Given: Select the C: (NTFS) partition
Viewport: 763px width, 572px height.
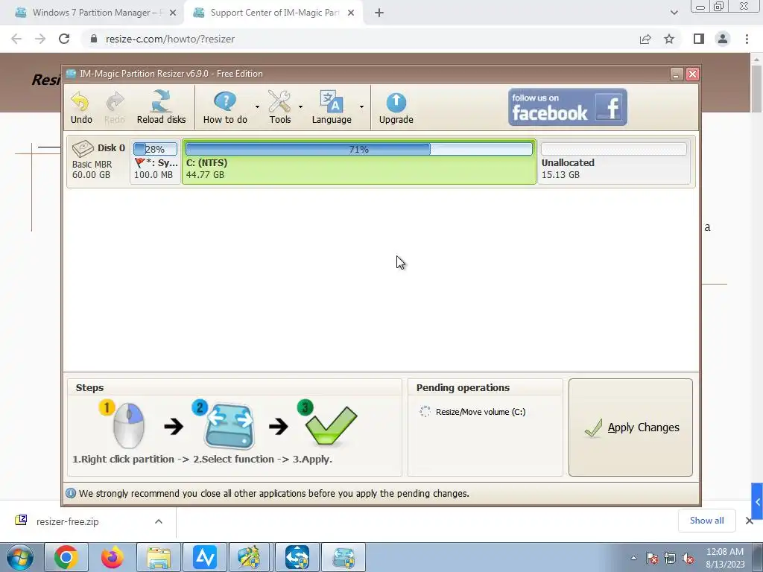Looking at the screenshot, I should [x=359, y=162].
